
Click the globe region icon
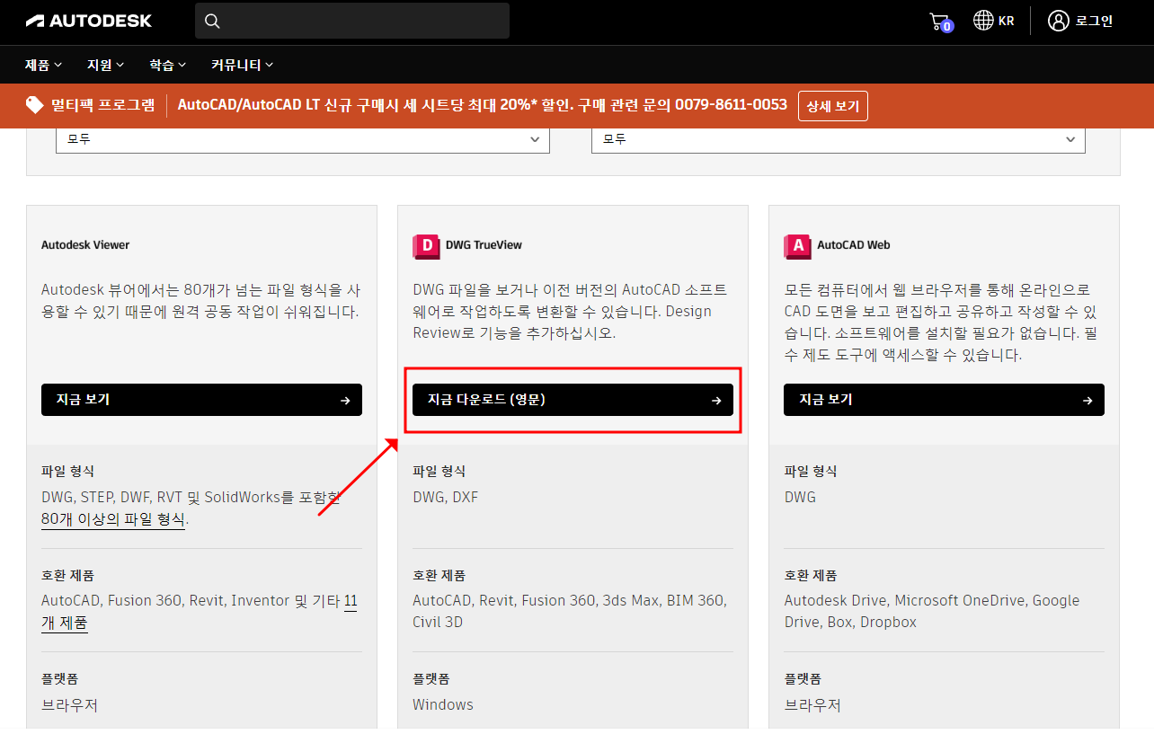point(983,20)
